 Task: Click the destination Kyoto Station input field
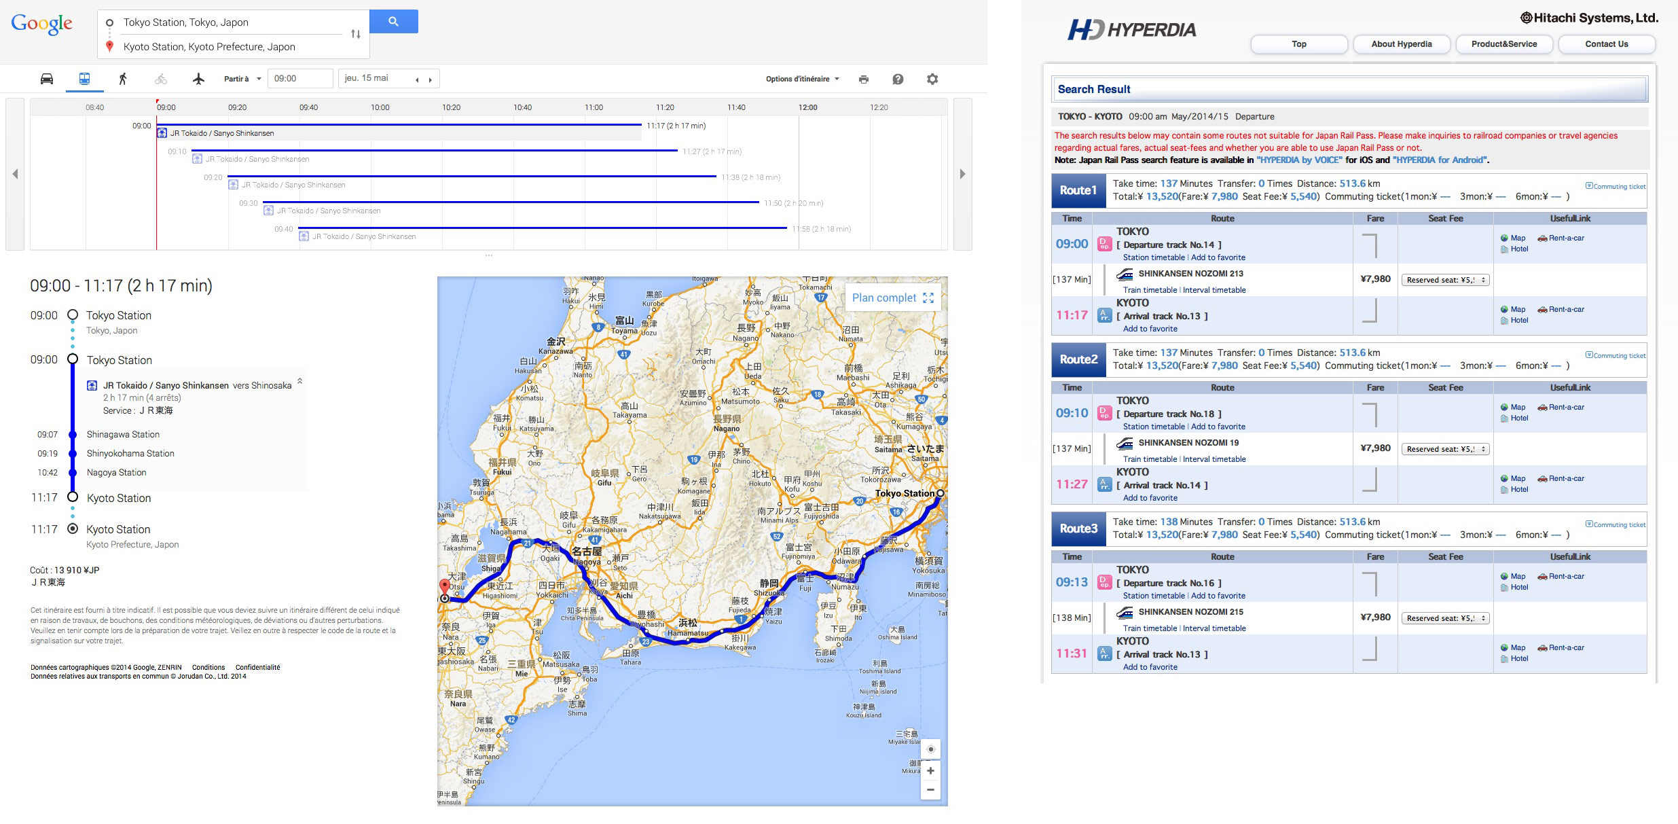pyautogui.click(x=231, y=47)
